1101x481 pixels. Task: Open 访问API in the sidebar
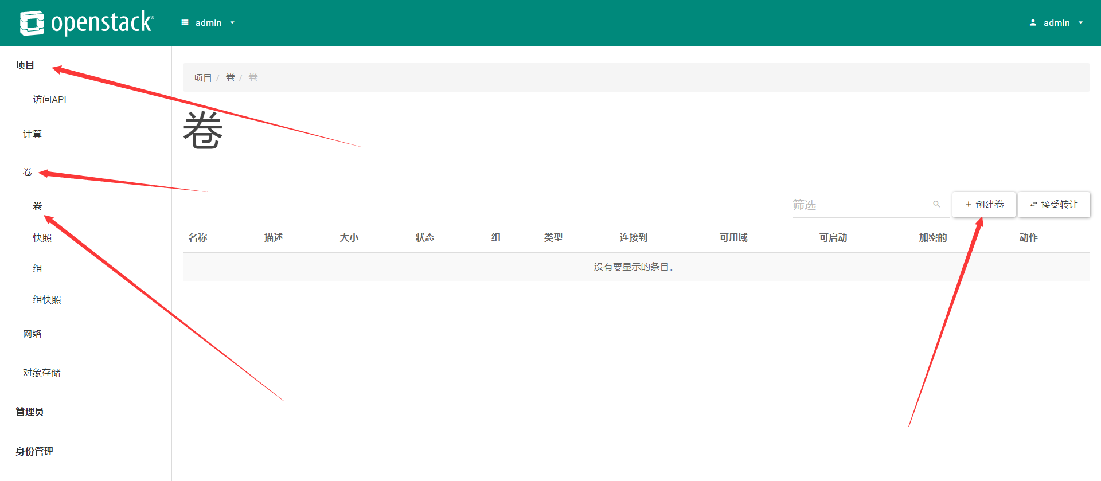point(50,99)
